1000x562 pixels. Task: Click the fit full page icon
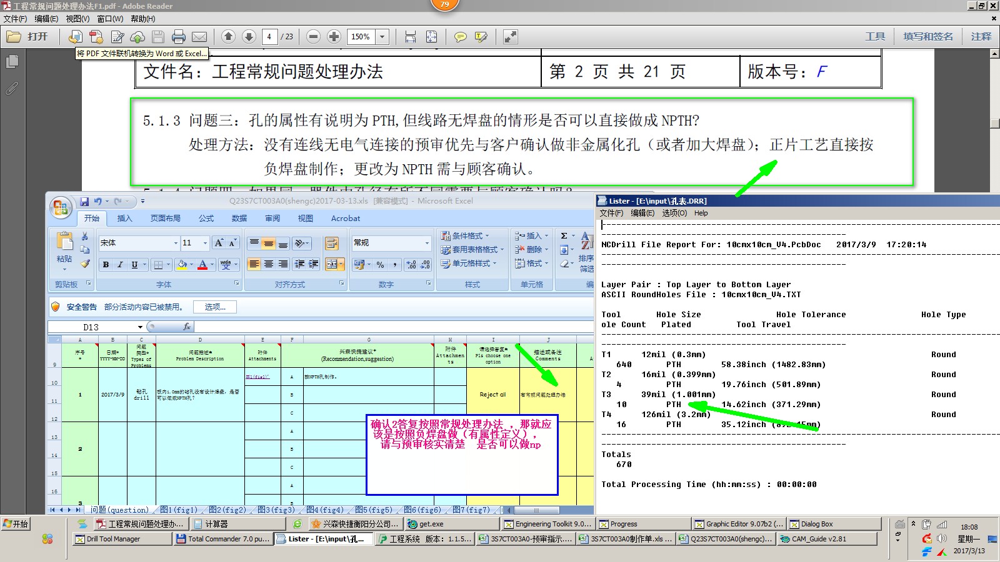(431, 37)
